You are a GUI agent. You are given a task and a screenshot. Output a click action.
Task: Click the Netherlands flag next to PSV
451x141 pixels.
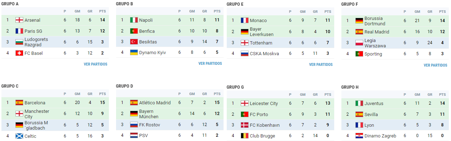tap(134, 135)
